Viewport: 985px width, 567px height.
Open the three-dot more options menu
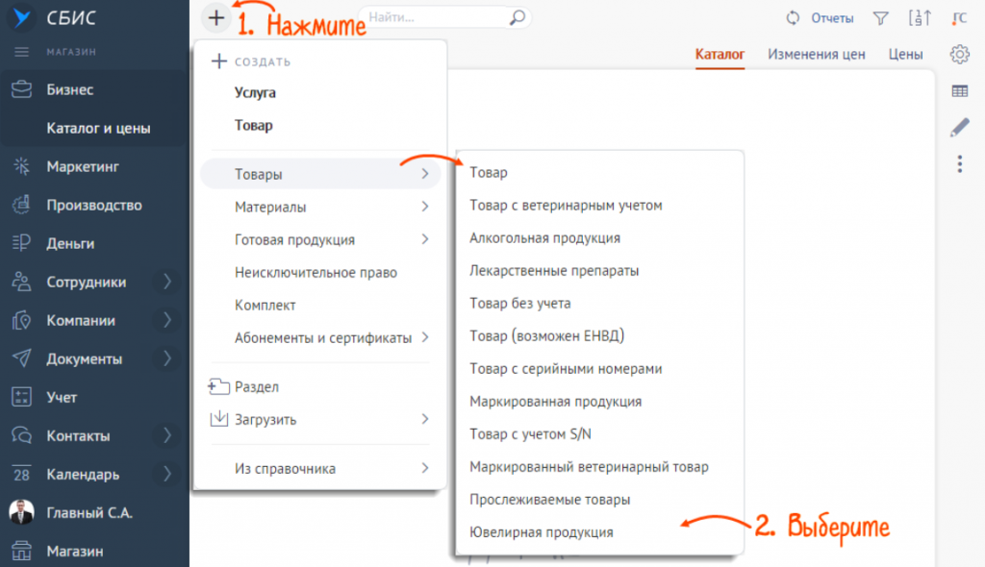pos(959,164)
